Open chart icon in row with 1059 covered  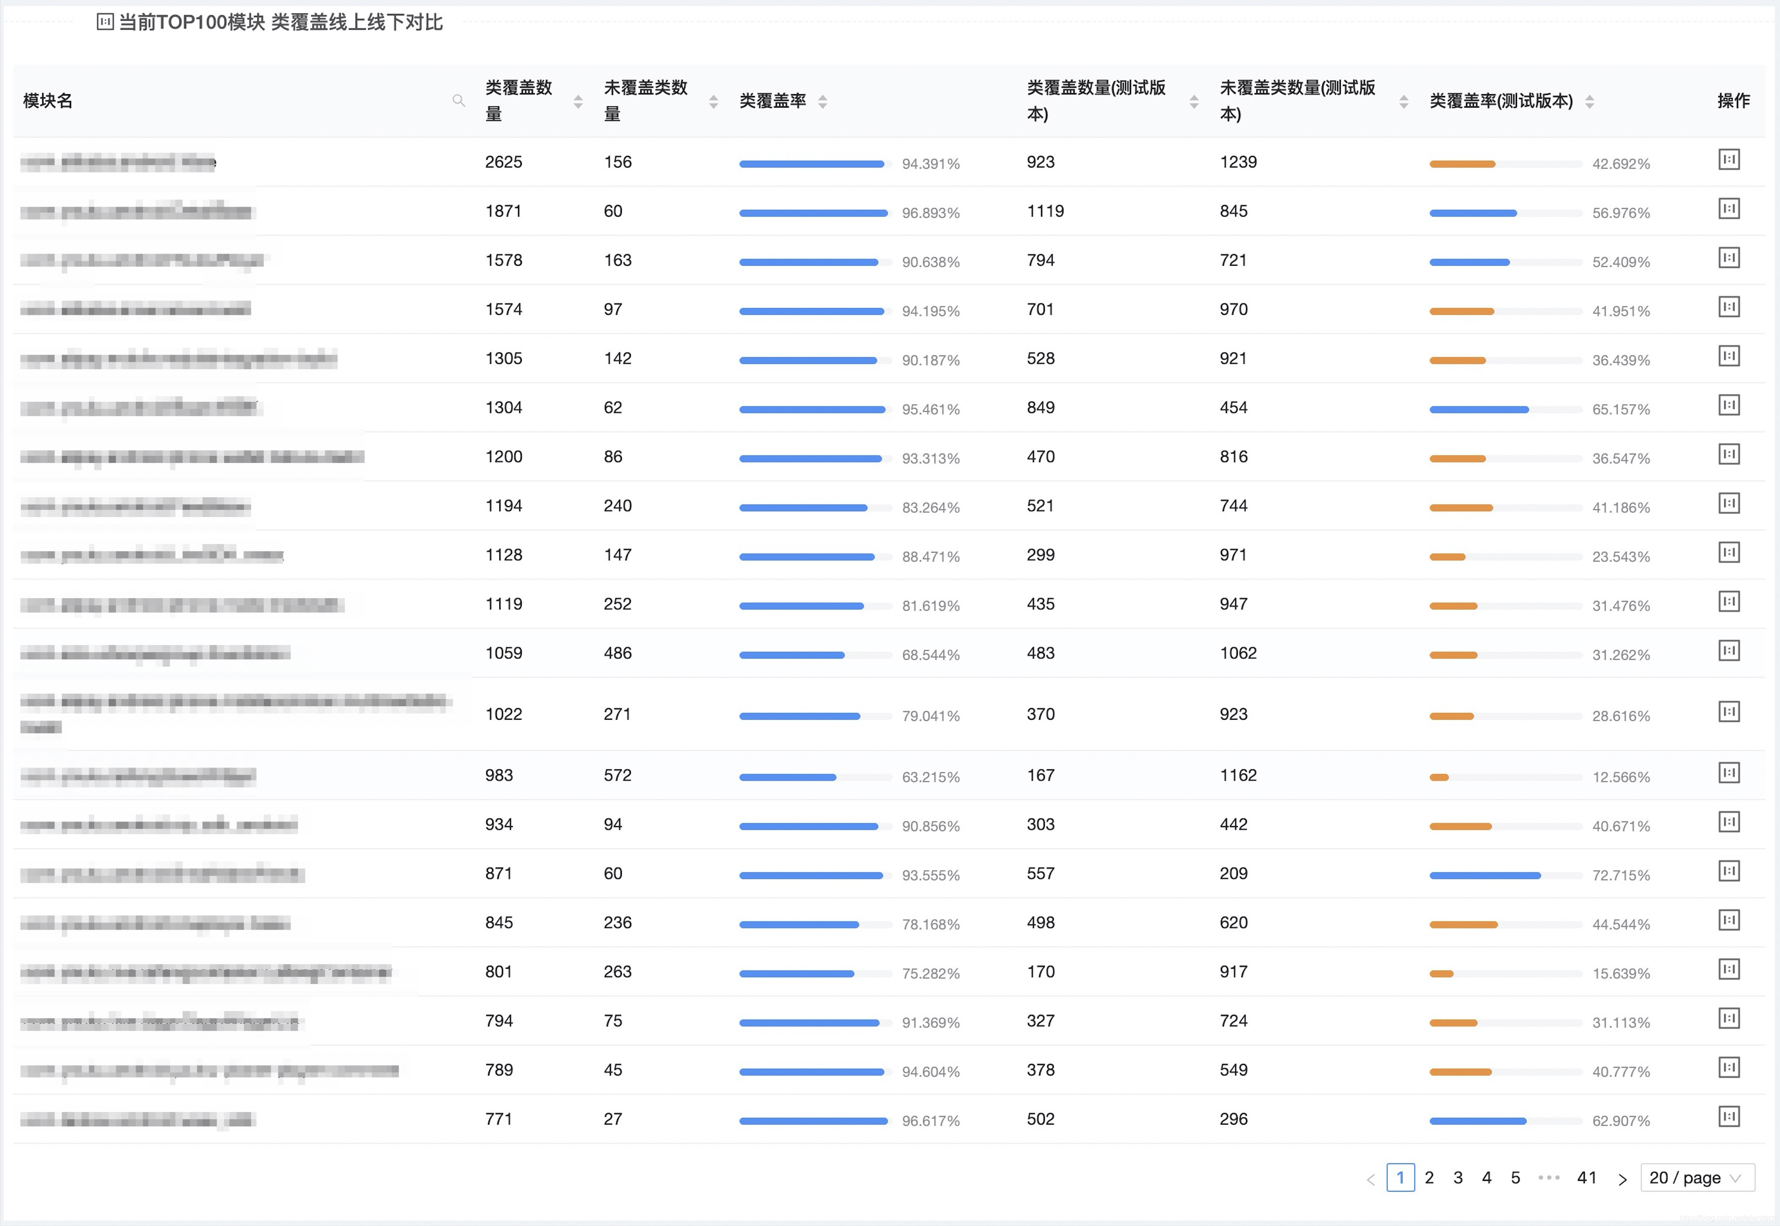coord(1729,651)
